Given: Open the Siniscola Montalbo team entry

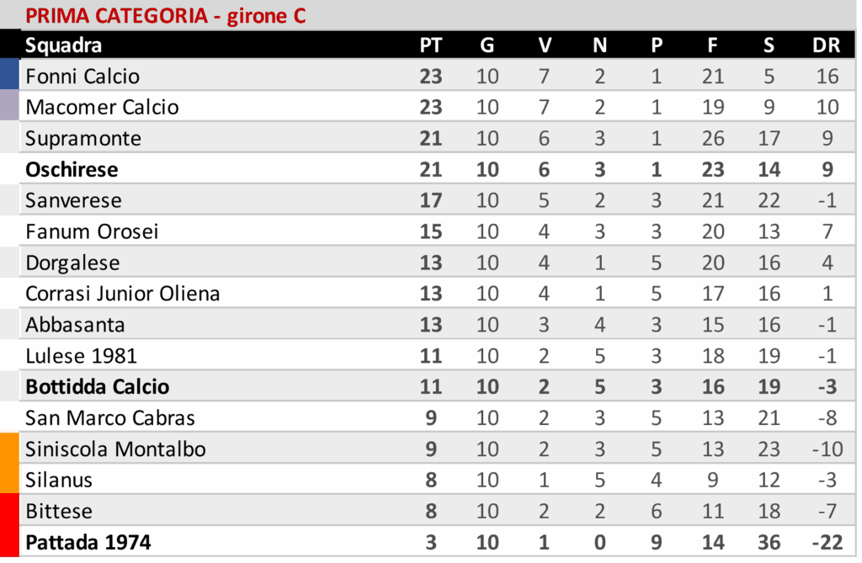Looking at the screenshot, I should click(115, 449).
